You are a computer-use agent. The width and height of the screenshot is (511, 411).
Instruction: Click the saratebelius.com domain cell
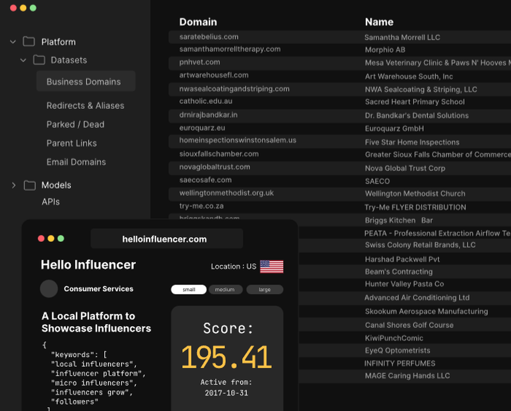(209, 37)
